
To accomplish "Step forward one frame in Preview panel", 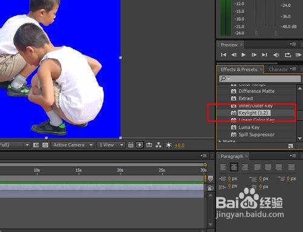I will click(254, 55).
